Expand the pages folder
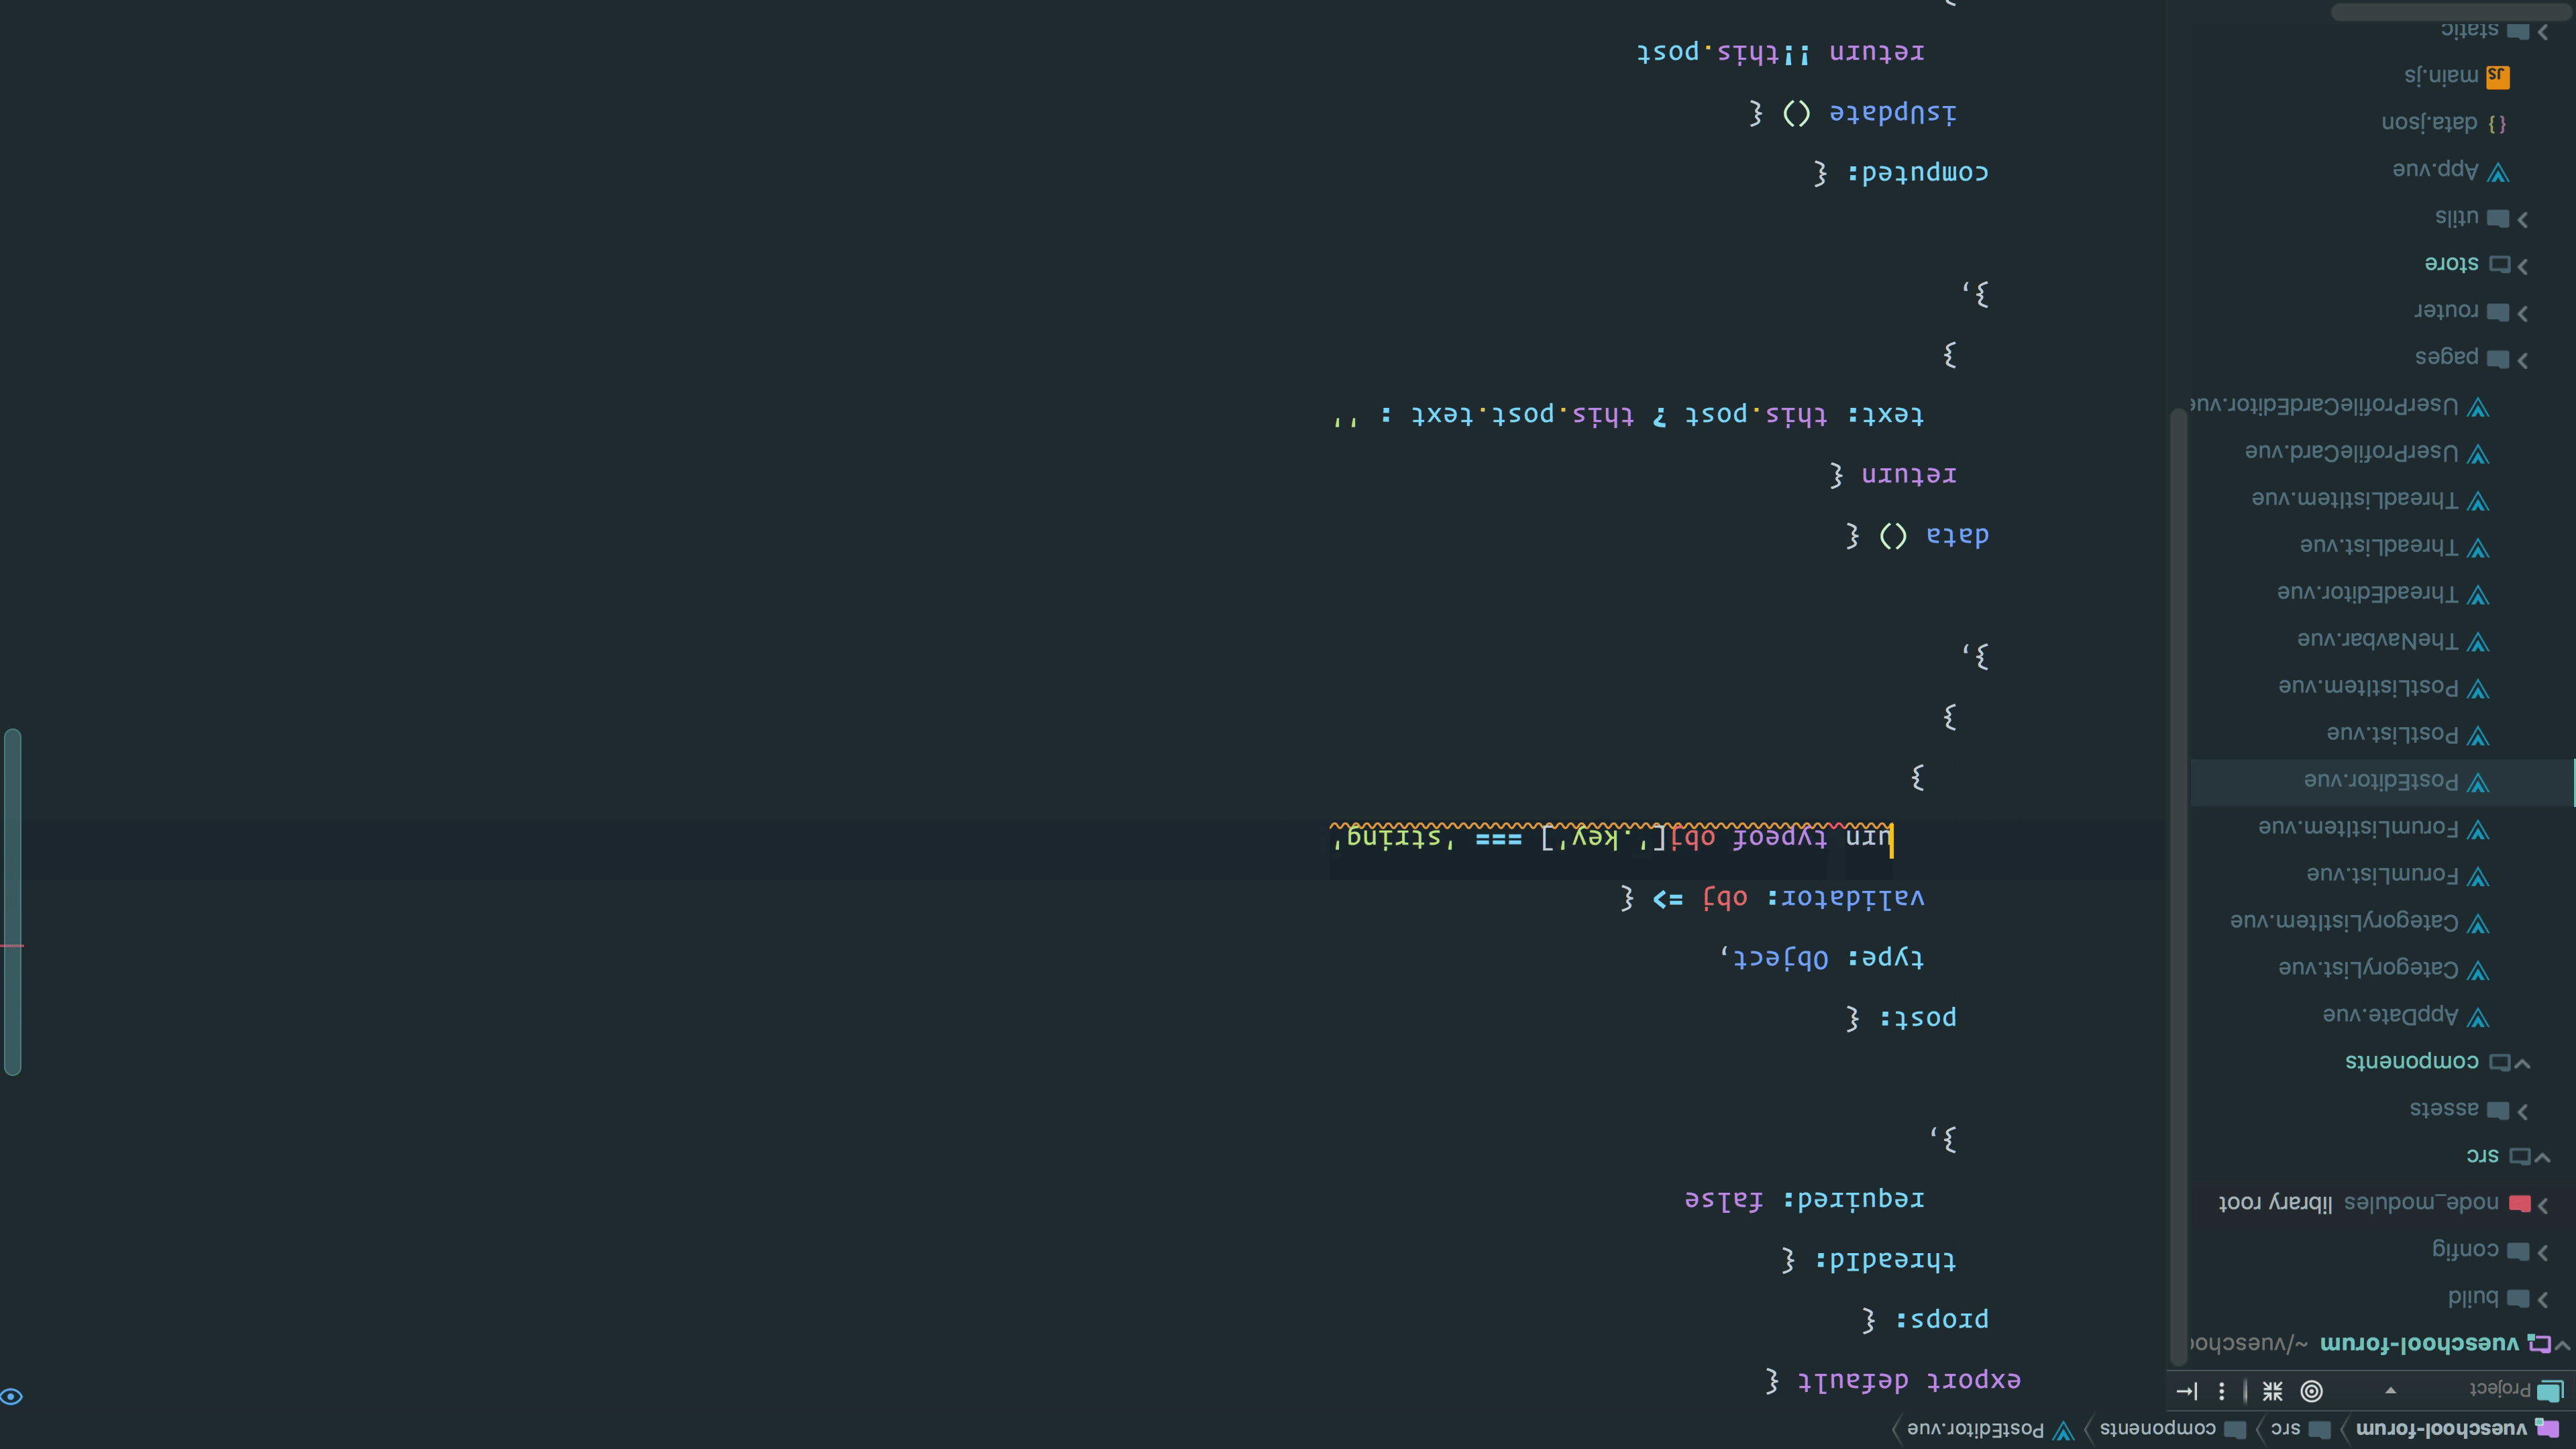Image resolution: width=2576 pixels, height=1449 pixels. [x=2522, y=360]
